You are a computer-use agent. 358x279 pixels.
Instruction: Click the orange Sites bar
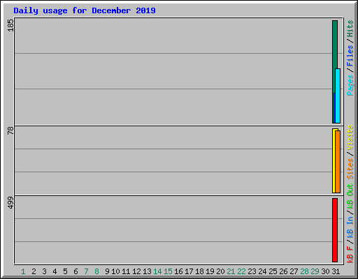click(338, 162)
